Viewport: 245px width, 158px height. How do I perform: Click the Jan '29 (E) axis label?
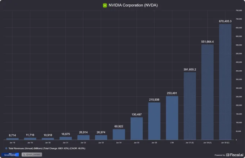(225, 143)
